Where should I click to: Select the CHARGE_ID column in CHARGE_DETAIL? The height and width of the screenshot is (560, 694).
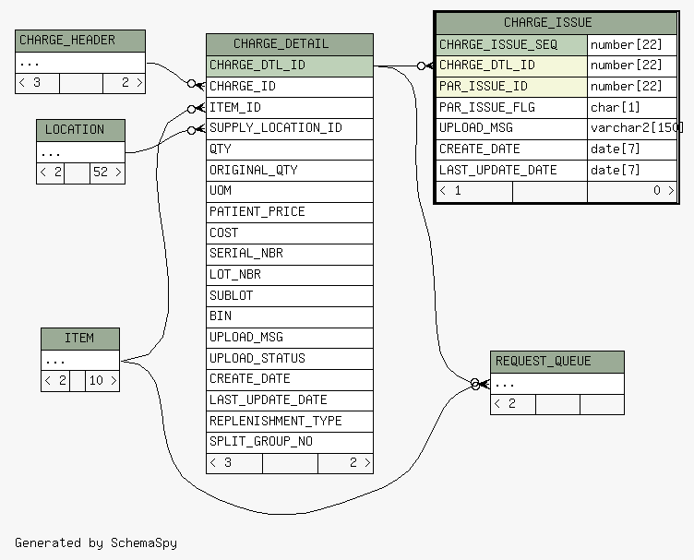pos(290,87)
